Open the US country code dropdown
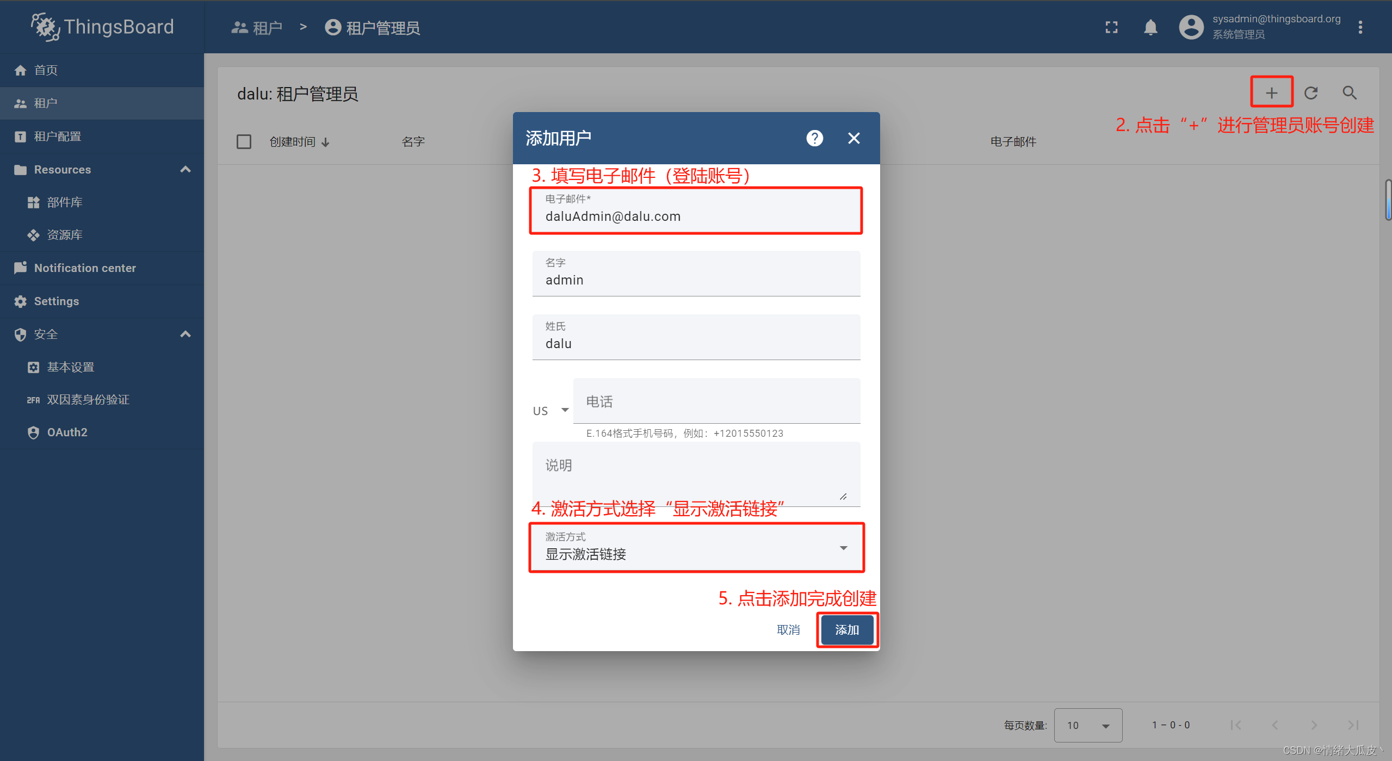 551,410
